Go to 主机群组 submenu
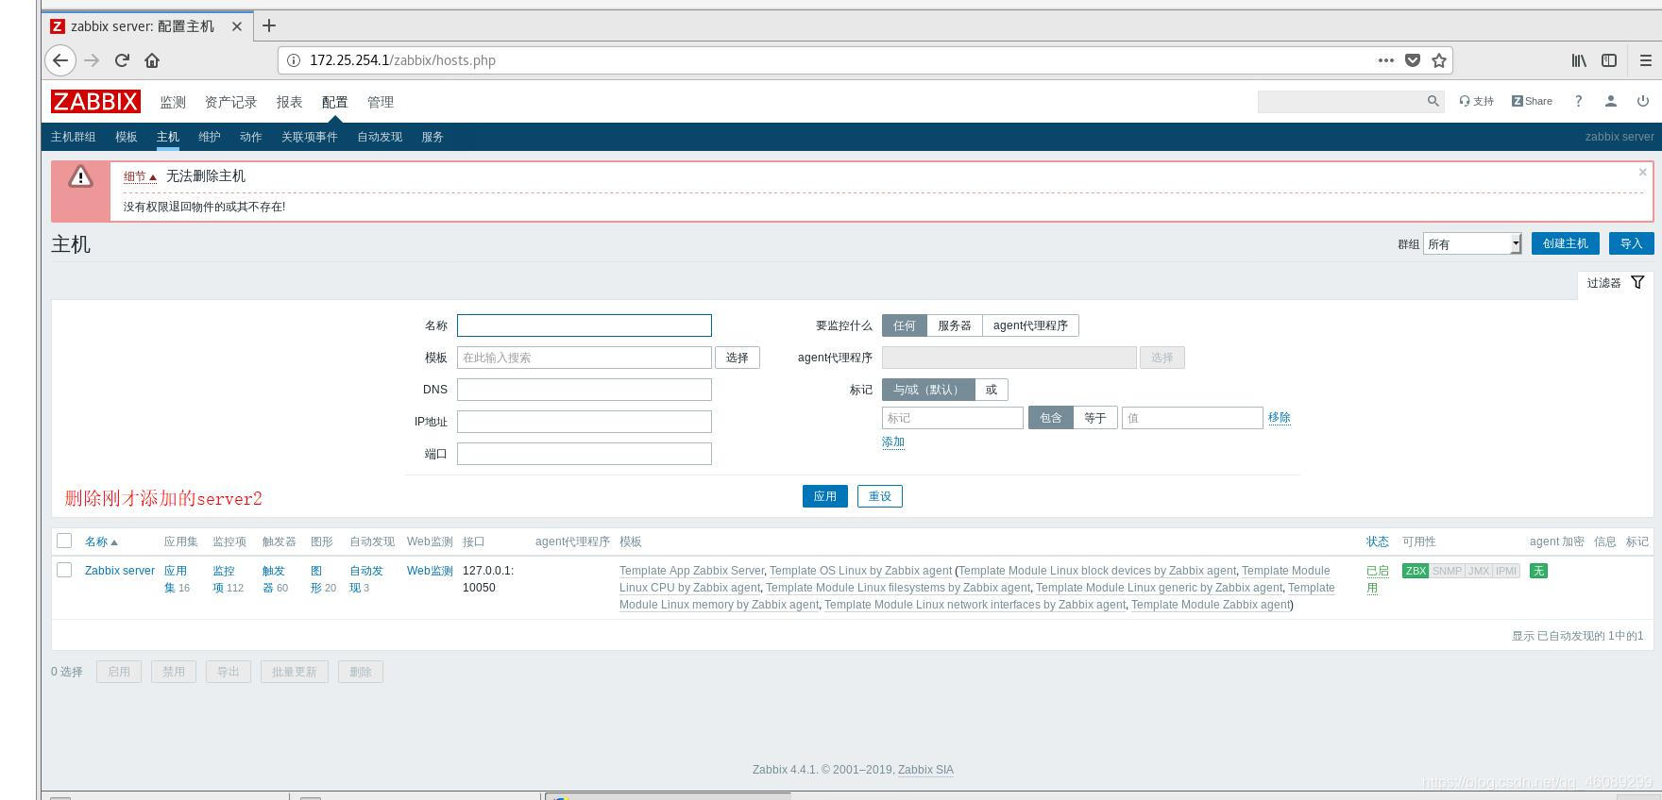Screen dimensions: 1662x800 point(74,137)
